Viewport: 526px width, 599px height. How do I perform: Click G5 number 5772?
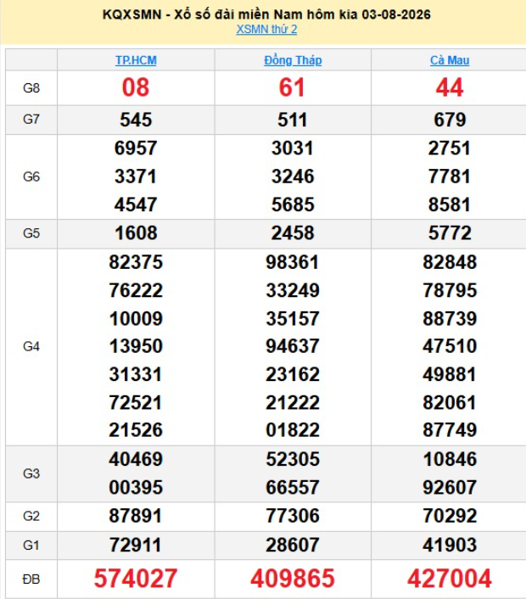pos(450,233)
